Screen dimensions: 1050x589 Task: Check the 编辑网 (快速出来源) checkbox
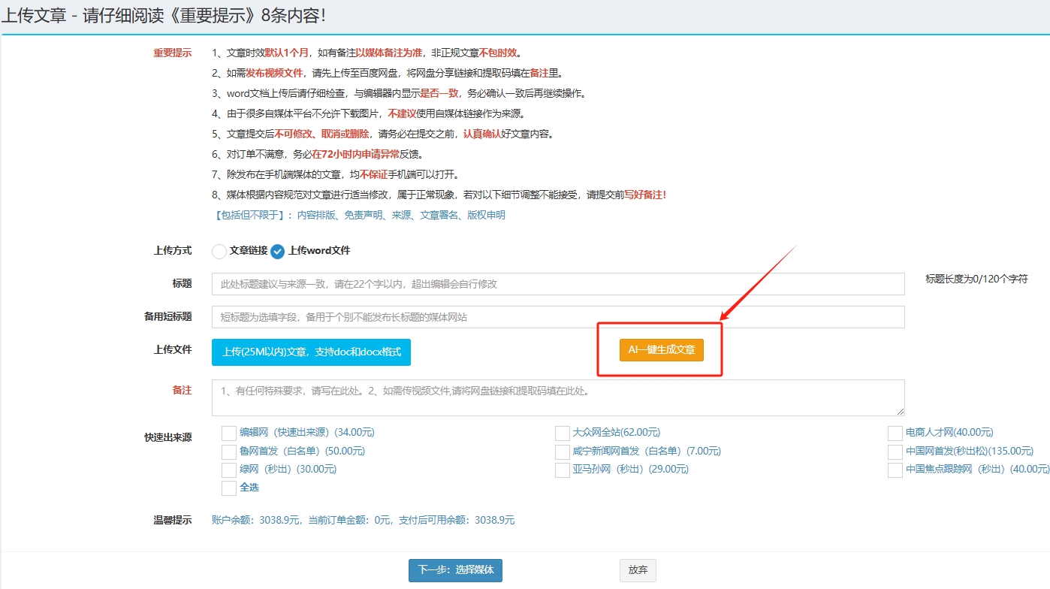[x=229, y=433]
